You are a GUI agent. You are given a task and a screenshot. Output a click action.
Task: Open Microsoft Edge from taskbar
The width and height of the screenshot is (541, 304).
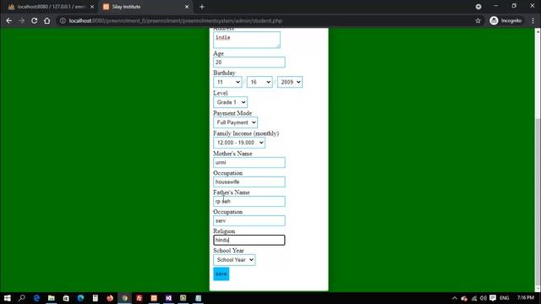81,298
